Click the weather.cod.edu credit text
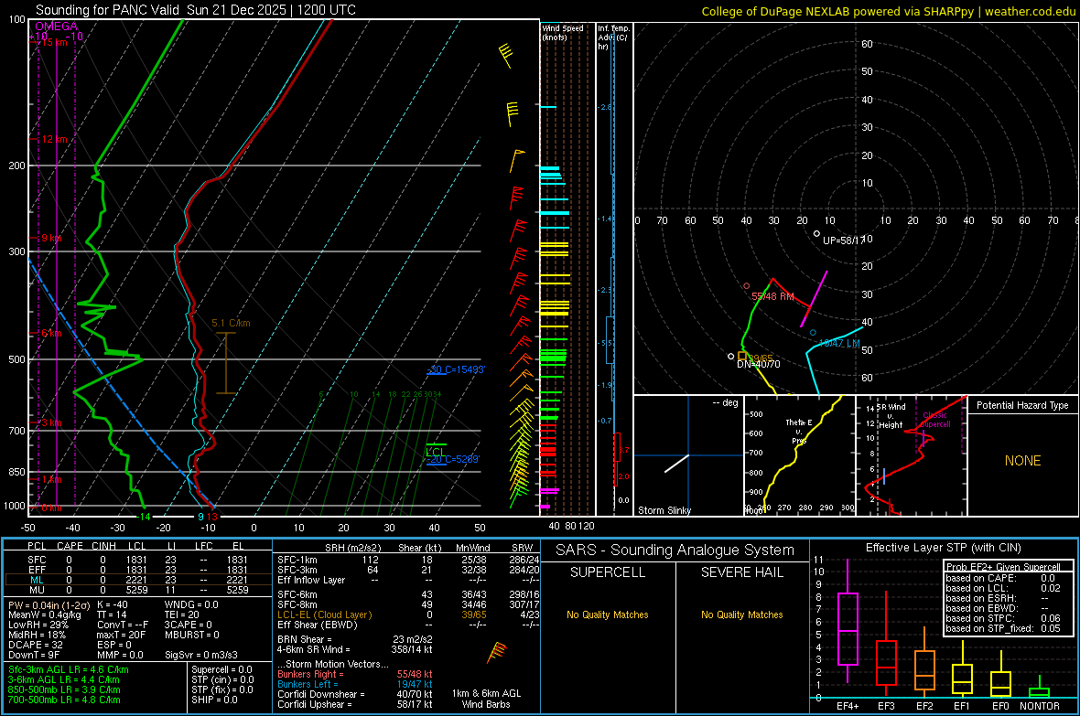Viewport: 1080px width, 716px height. [x=1031, y=11]
